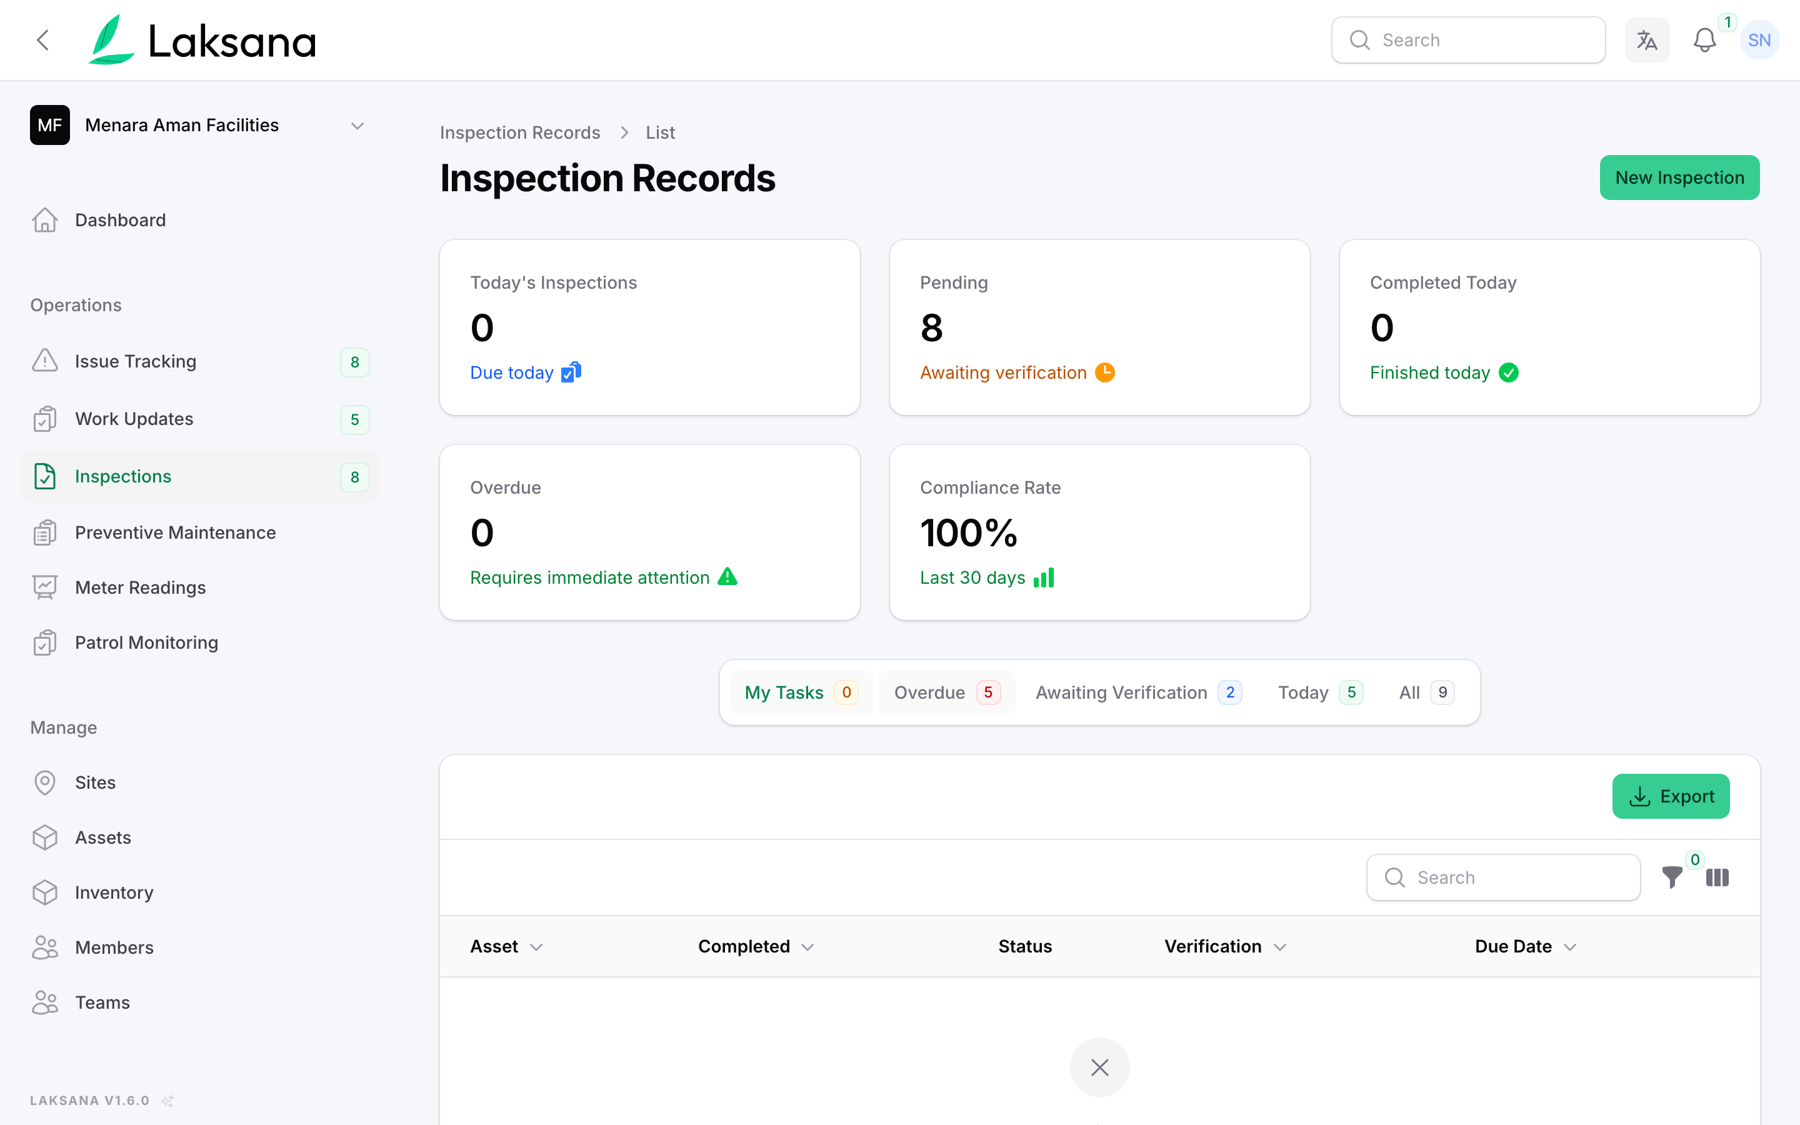Click the List breadcrumb item
This screenshot has height=1125, width=1800.
click(660, 132)
